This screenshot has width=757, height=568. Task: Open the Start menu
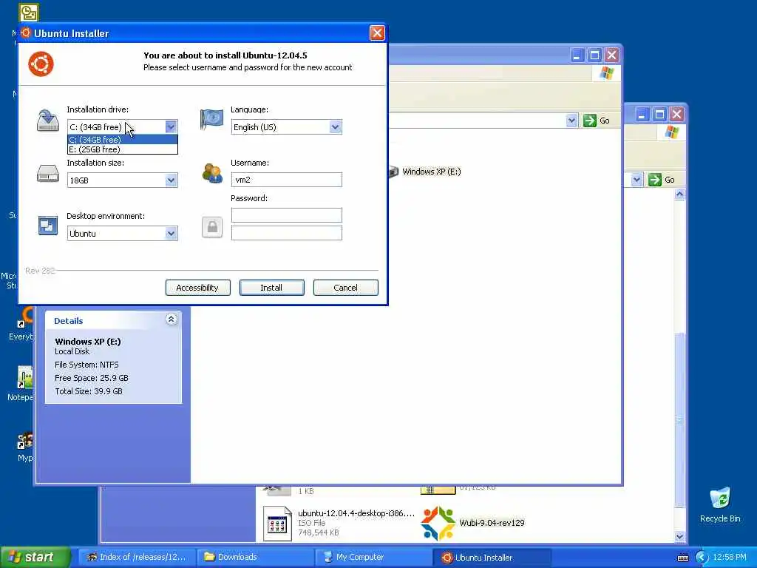click(35, 557)
